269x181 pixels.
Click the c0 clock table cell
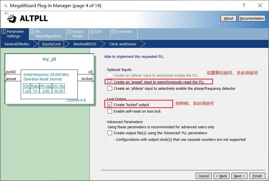(x=27, y=91)
